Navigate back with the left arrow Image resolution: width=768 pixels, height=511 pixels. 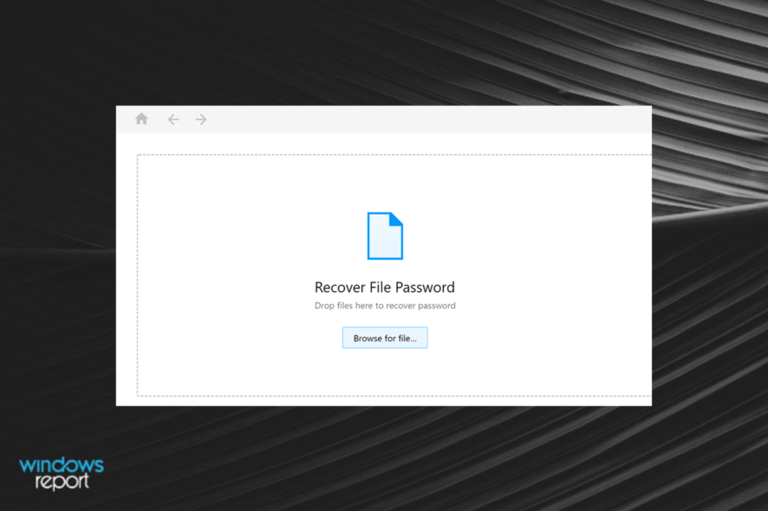click(172, 120)
